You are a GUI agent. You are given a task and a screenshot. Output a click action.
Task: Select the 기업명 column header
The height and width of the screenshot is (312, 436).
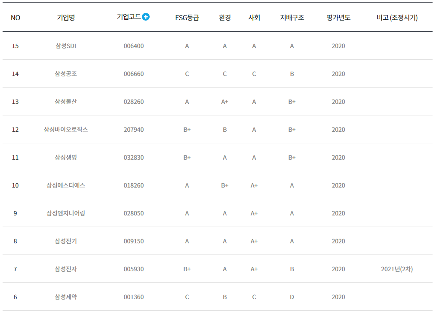[66, 18]
